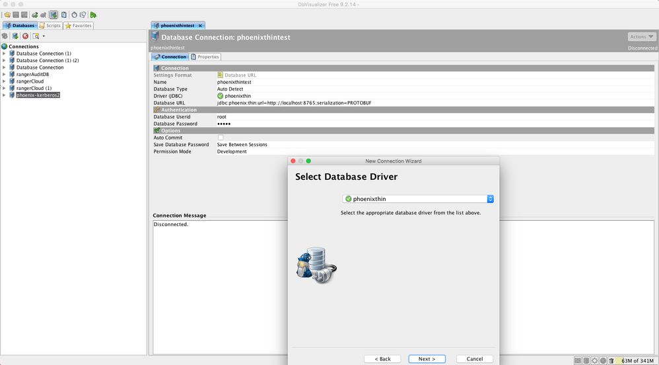Open the Actions dropdown menu
Image resolution: width=659 pixels, height=365 pixels.
(x=642, y=37)
